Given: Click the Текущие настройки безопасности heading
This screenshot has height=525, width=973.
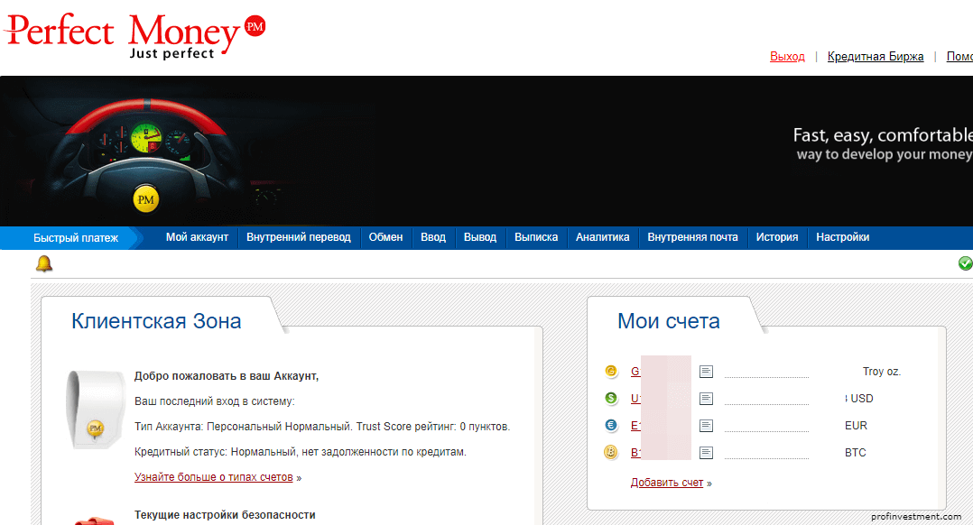Looking at the screenshot, I should click(225, 515).
